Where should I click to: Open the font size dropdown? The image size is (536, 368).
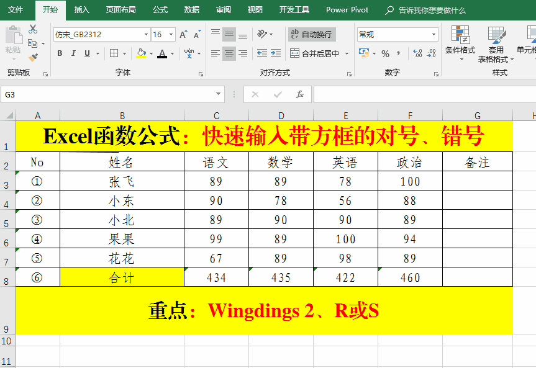[171, 35]
